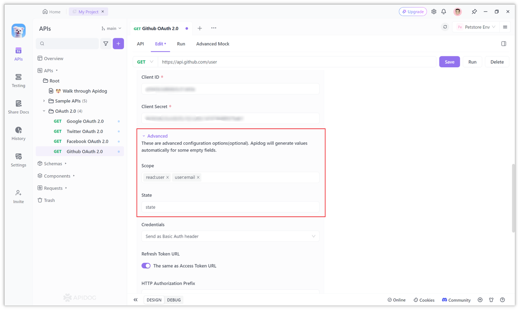Click the purple plus add button
This screenshot has height=311, width=520.
click(118, 43)
